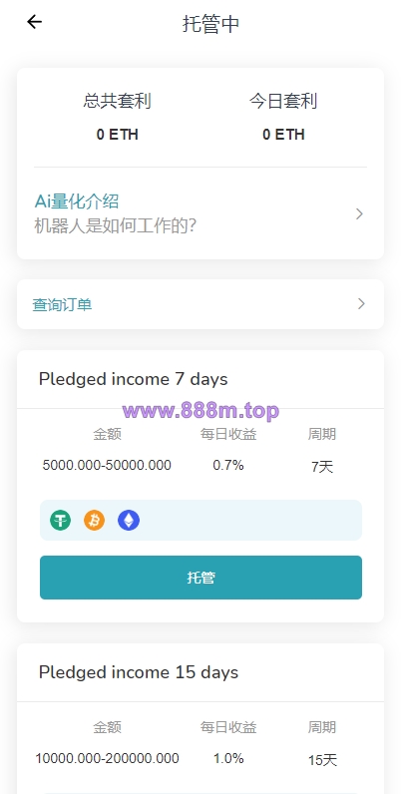
Task: Open the Ai量化介绍 link text
Action: 77,201
